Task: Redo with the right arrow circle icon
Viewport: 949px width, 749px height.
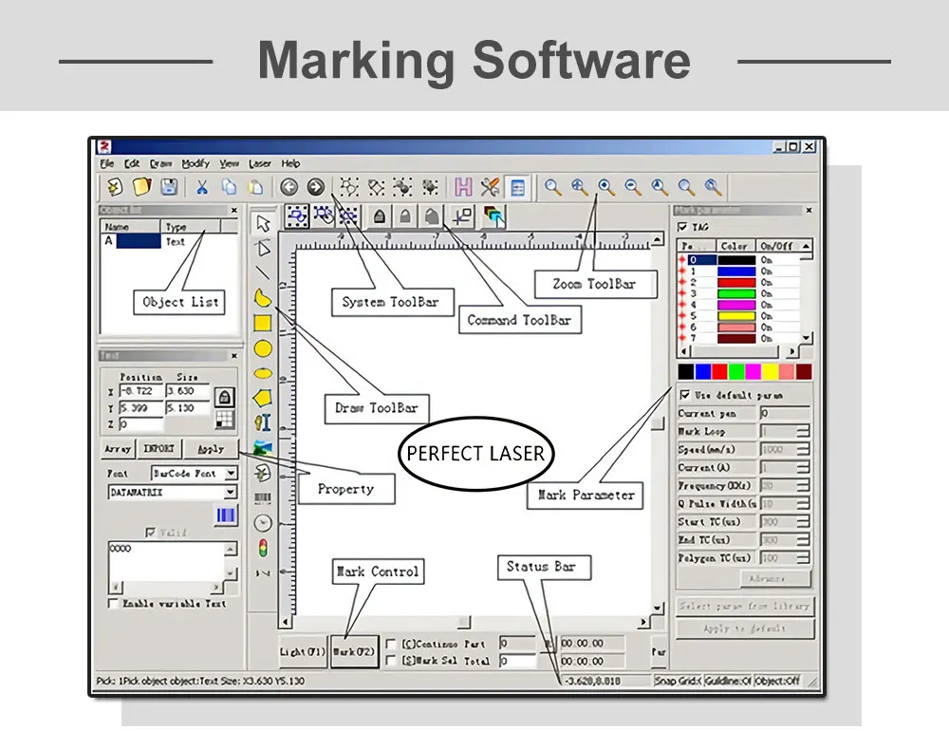Action: tap(315, 187)
